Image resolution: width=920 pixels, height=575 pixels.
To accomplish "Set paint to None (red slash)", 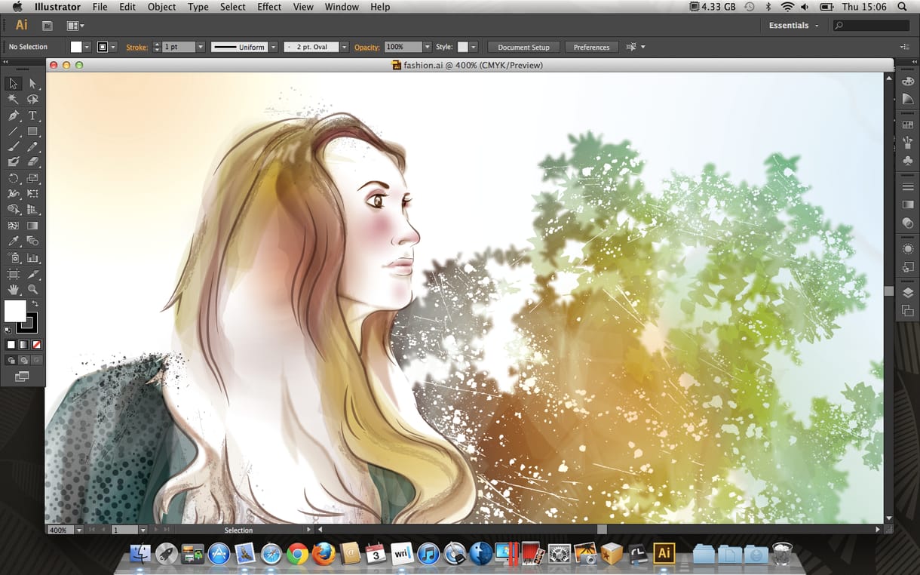I will [36, 345].
